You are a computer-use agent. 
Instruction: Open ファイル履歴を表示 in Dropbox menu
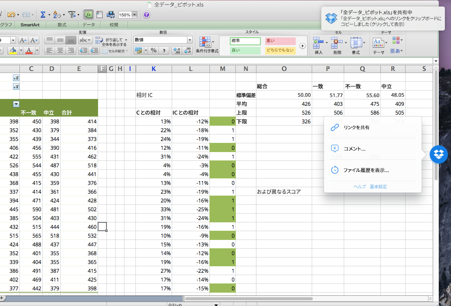(366, 170)
